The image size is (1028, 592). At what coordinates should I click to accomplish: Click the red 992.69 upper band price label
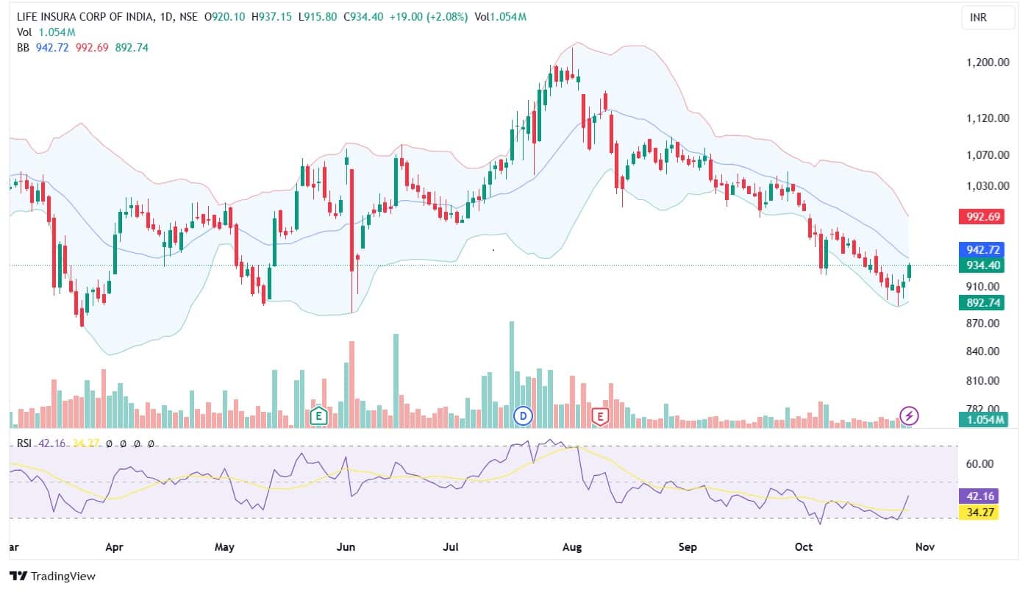coord(982,217)
